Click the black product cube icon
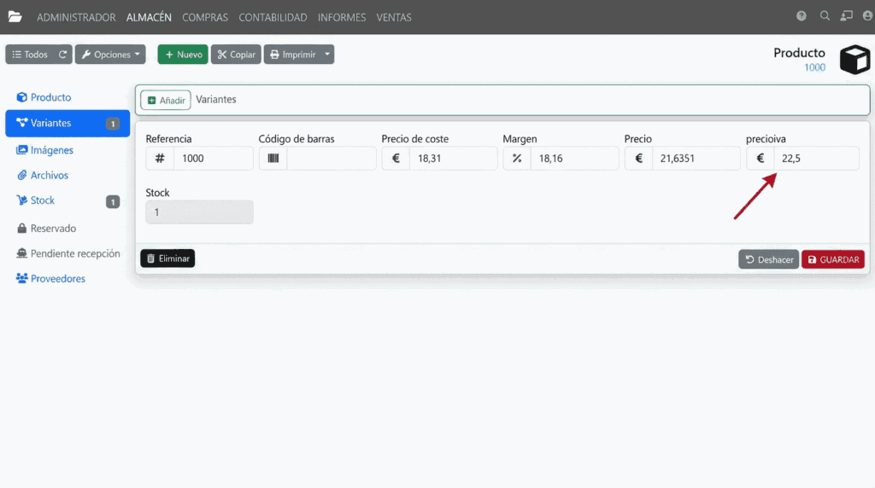 coord(854,60)
